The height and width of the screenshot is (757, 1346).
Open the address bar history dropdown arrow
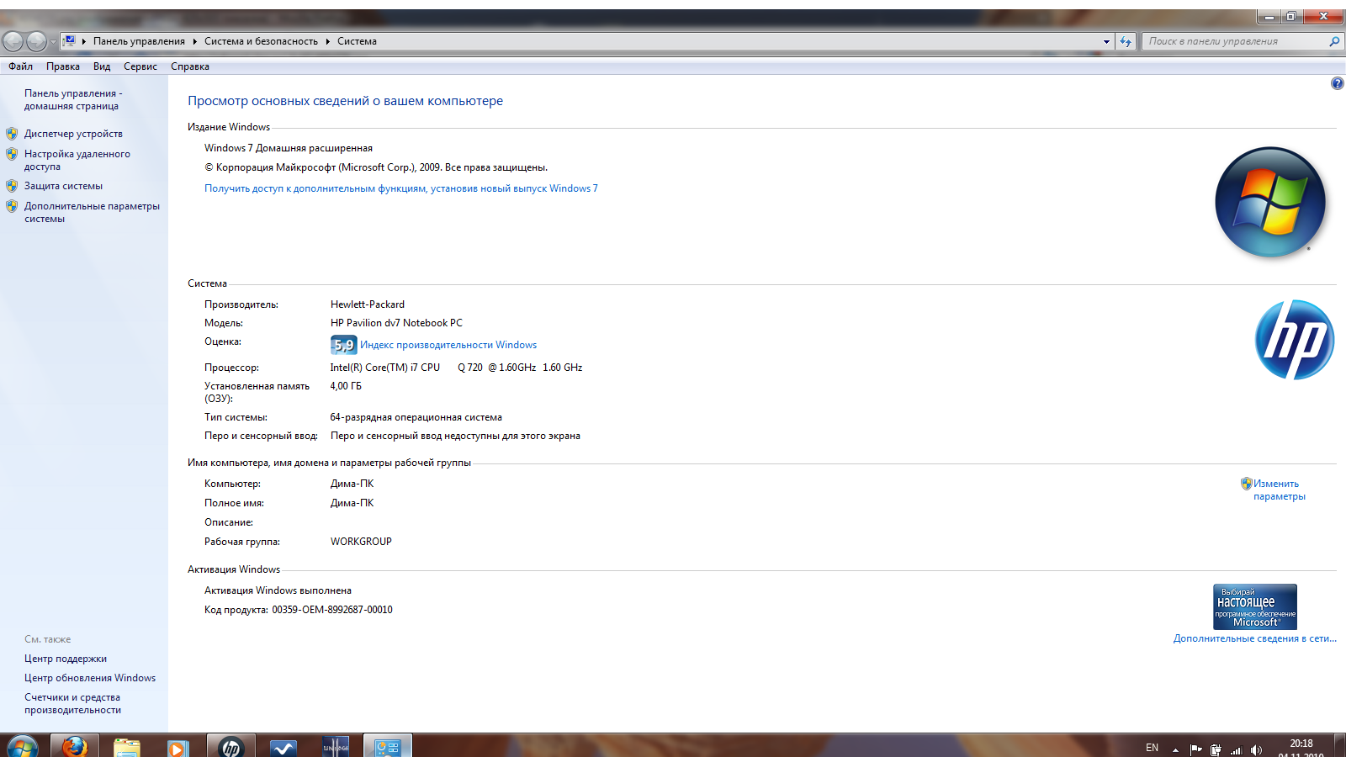1106,41
